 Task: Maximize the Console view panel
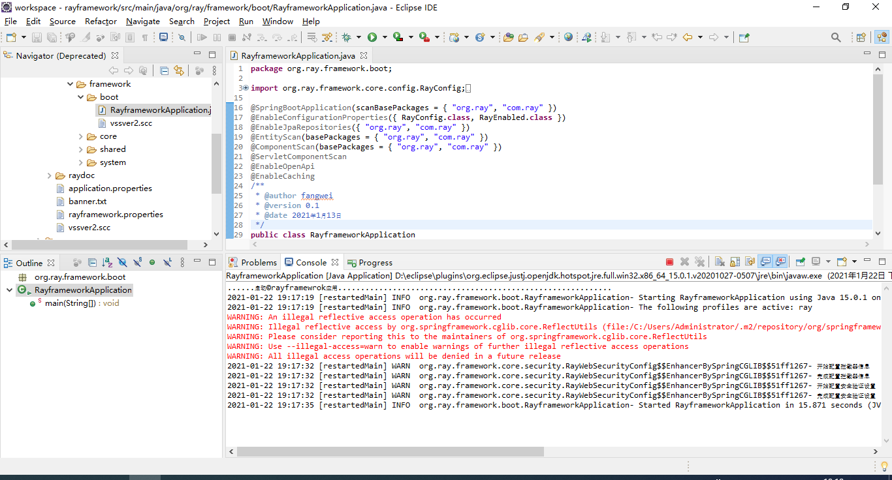click(x=882, y=262)
